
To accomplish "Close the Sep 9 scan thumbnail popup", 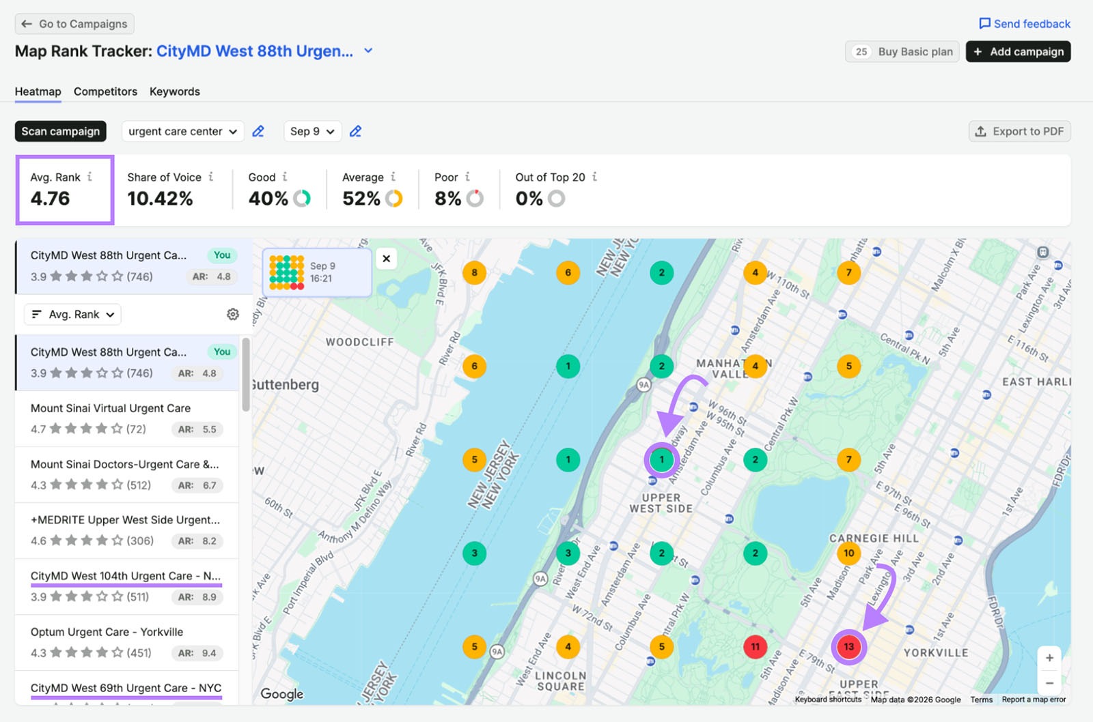I will pyautogui.click(x=387, y=259).
